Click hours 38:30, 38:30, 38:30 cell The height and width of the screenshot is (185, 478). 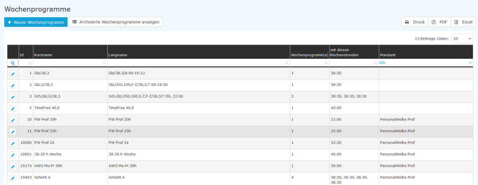(354, 97)
